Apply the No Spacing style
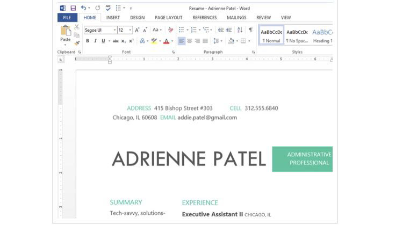This screenshot has height=225, width=403. (297, 35)
